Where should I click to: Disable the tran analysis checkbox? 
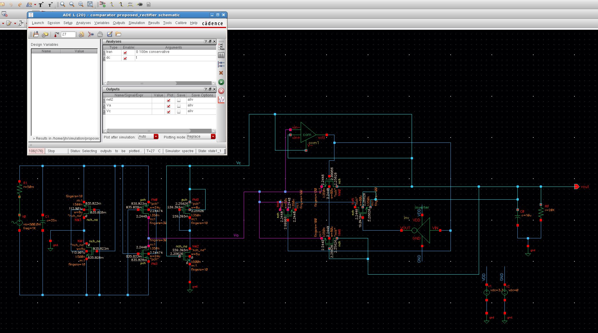click(125, 52)
